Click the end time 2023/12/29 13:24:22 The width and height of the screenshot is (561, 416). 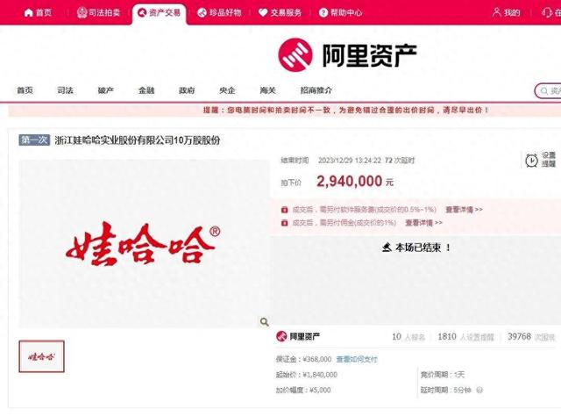[x=350, y=161]
